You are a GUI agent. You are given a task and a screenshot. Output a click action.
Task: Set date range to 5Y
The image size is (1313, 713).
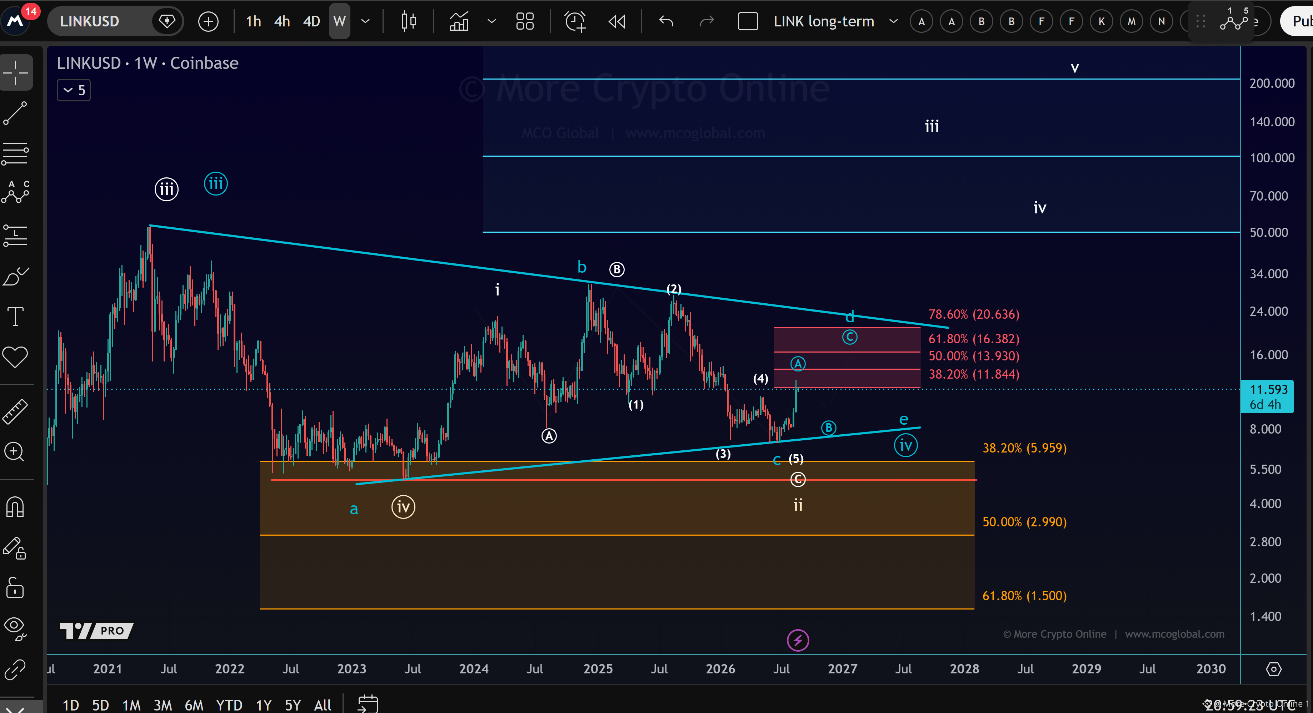coord(293,705)
